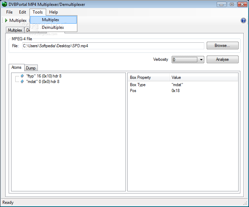Choose Demultiplex from the Tools menu
This screenshot has height=207, width=249.
click(53, 27)
